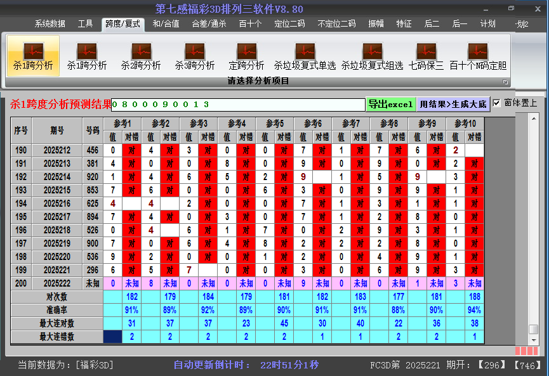The width and height of the screenshot is (549, 376).
Task: Switch to the 定位二码 tab
Action: 289,24
